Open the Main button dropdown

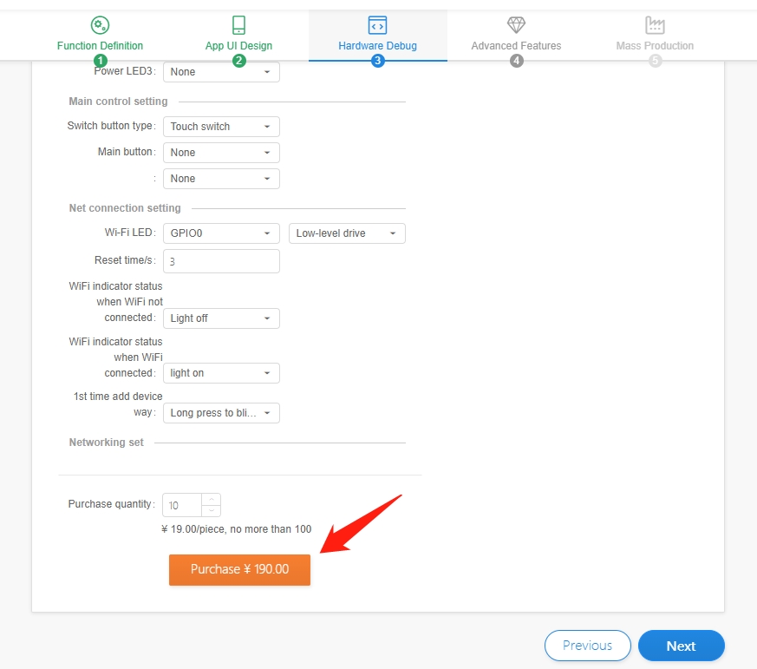pyautogui.click(x=221, y=153)
